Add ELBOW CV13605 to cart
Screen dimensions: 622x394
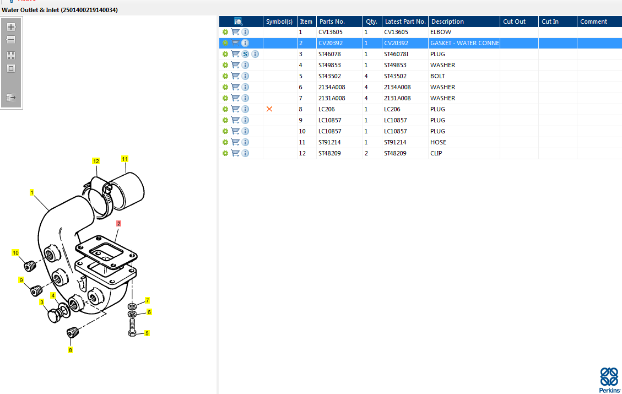click(235, 32)
